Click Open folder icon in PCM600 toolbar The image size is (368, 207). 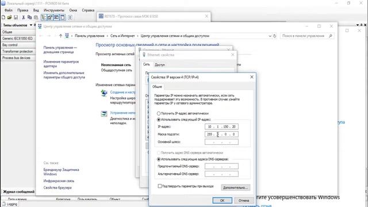(9, 17)
